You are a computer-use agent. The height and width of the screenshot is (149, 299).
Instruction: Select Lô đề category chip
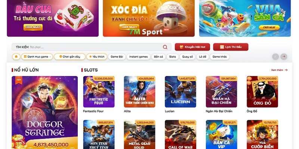203,57
